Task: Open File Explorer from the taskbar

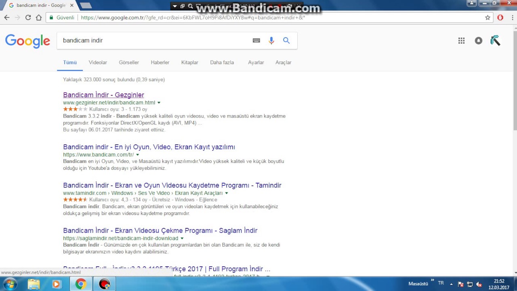Action: coord(34,284)
